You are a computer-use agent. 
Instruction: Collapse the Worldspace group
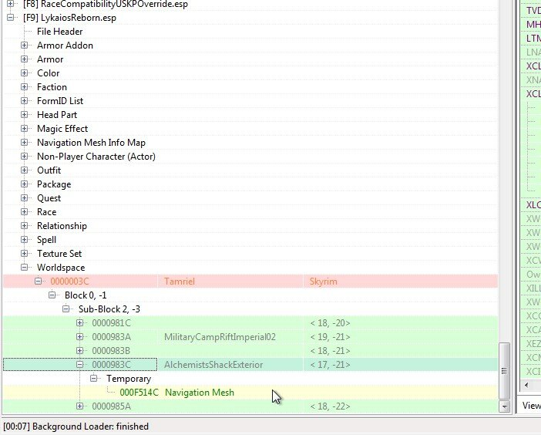25,268
